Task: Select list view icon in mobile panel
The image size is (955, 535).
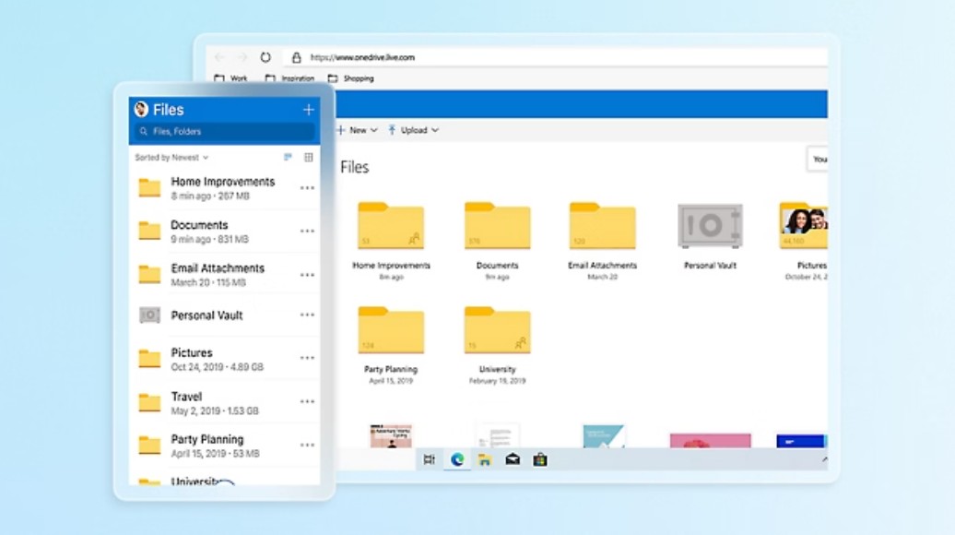Action: tap(288, 157)
